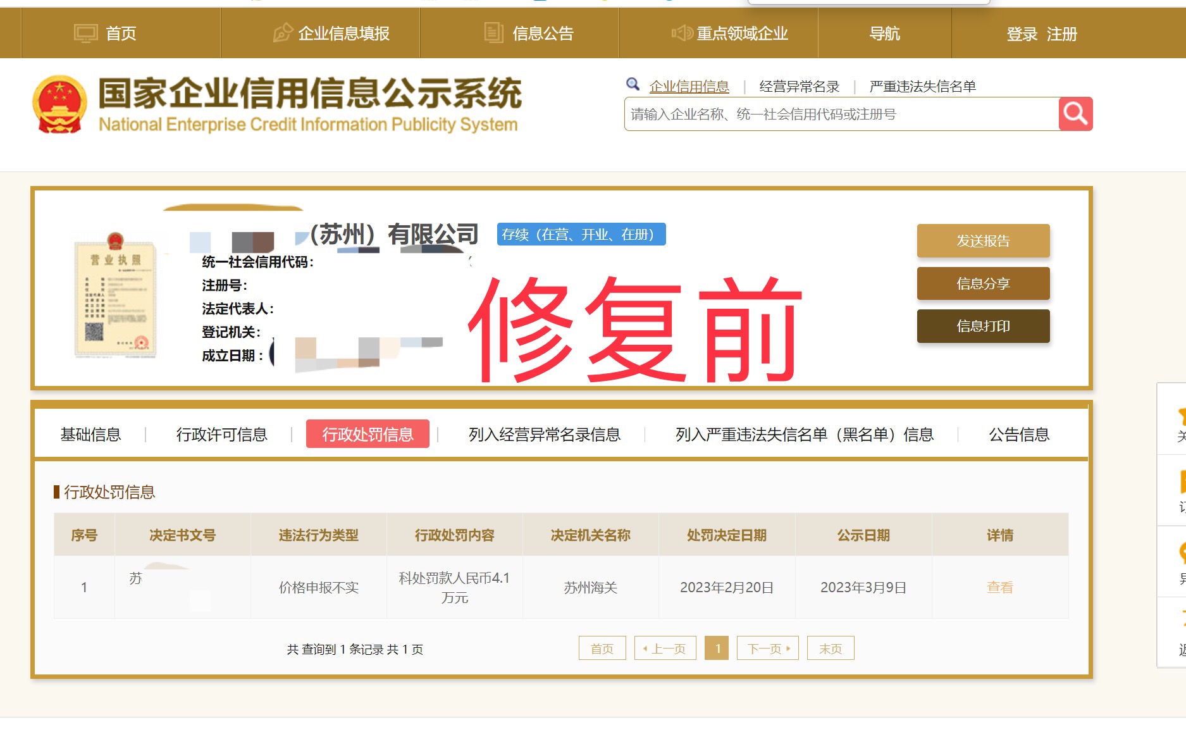Click the 企业信息填报 pen icon
The width and height of the screenshot is (1186, 739).
coord(283,32)
